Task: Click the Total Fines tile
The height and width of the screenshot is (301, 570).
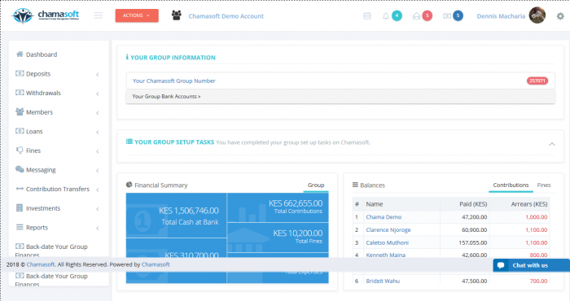Action: click(278, 238)
